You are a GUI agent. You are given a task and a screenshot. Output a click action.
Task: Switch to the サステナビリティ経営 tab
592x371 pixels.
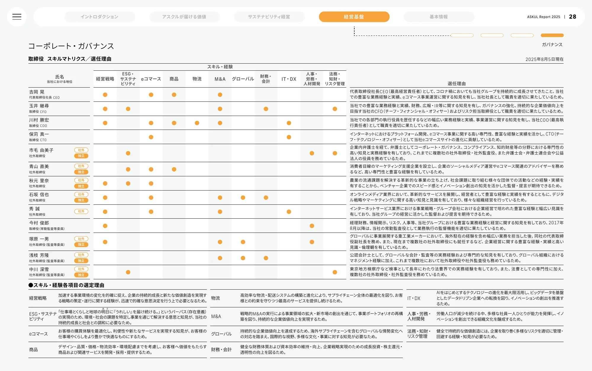coord(269,17)
